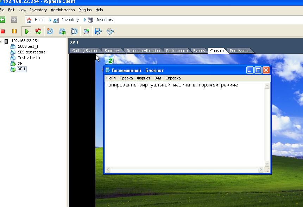Open the breadcrumb arrow right after Home
303x207 pixels.
click(x=50, y=20)
